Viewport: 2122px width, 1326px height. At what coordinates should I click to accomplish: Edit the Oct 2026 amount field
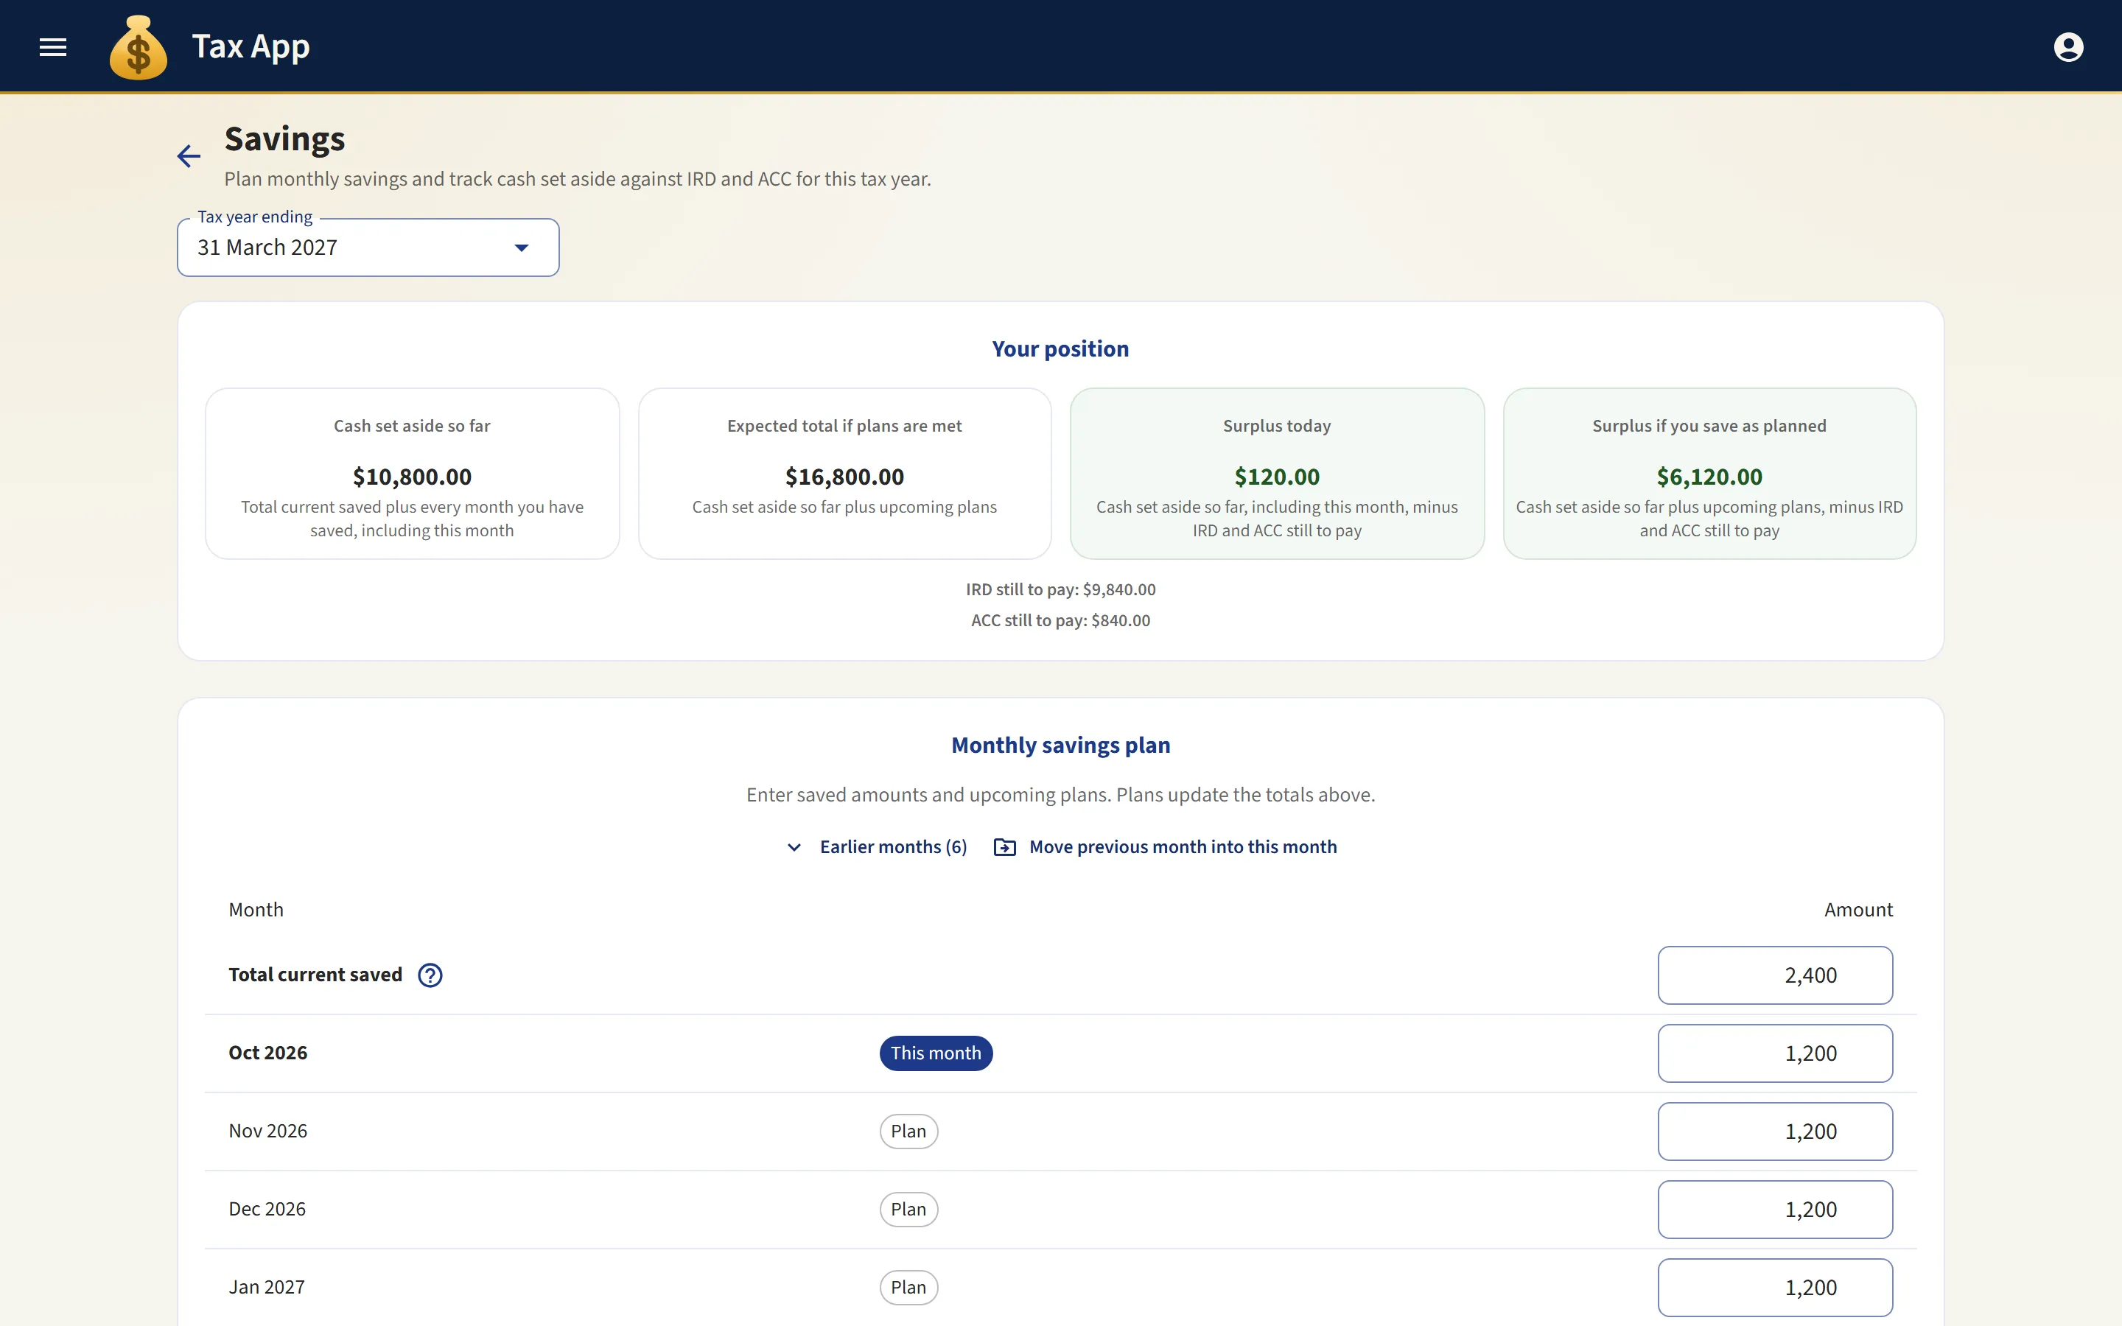(1775, 1053)
